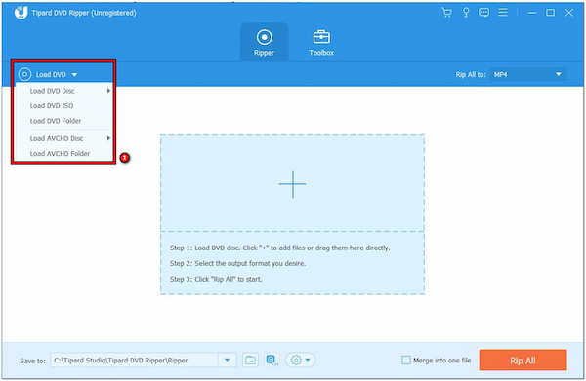This screenshot has height=381, width=586.
Task: Click the register key icon
Action: pyautogui.click(x=466, y=13)
